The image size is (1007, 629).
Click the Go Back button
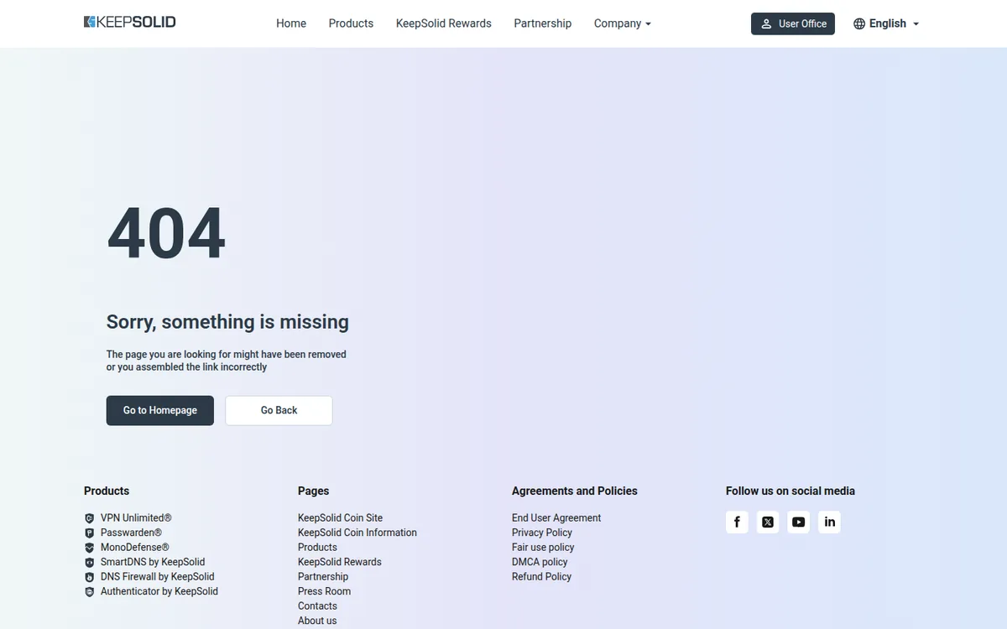279,410
